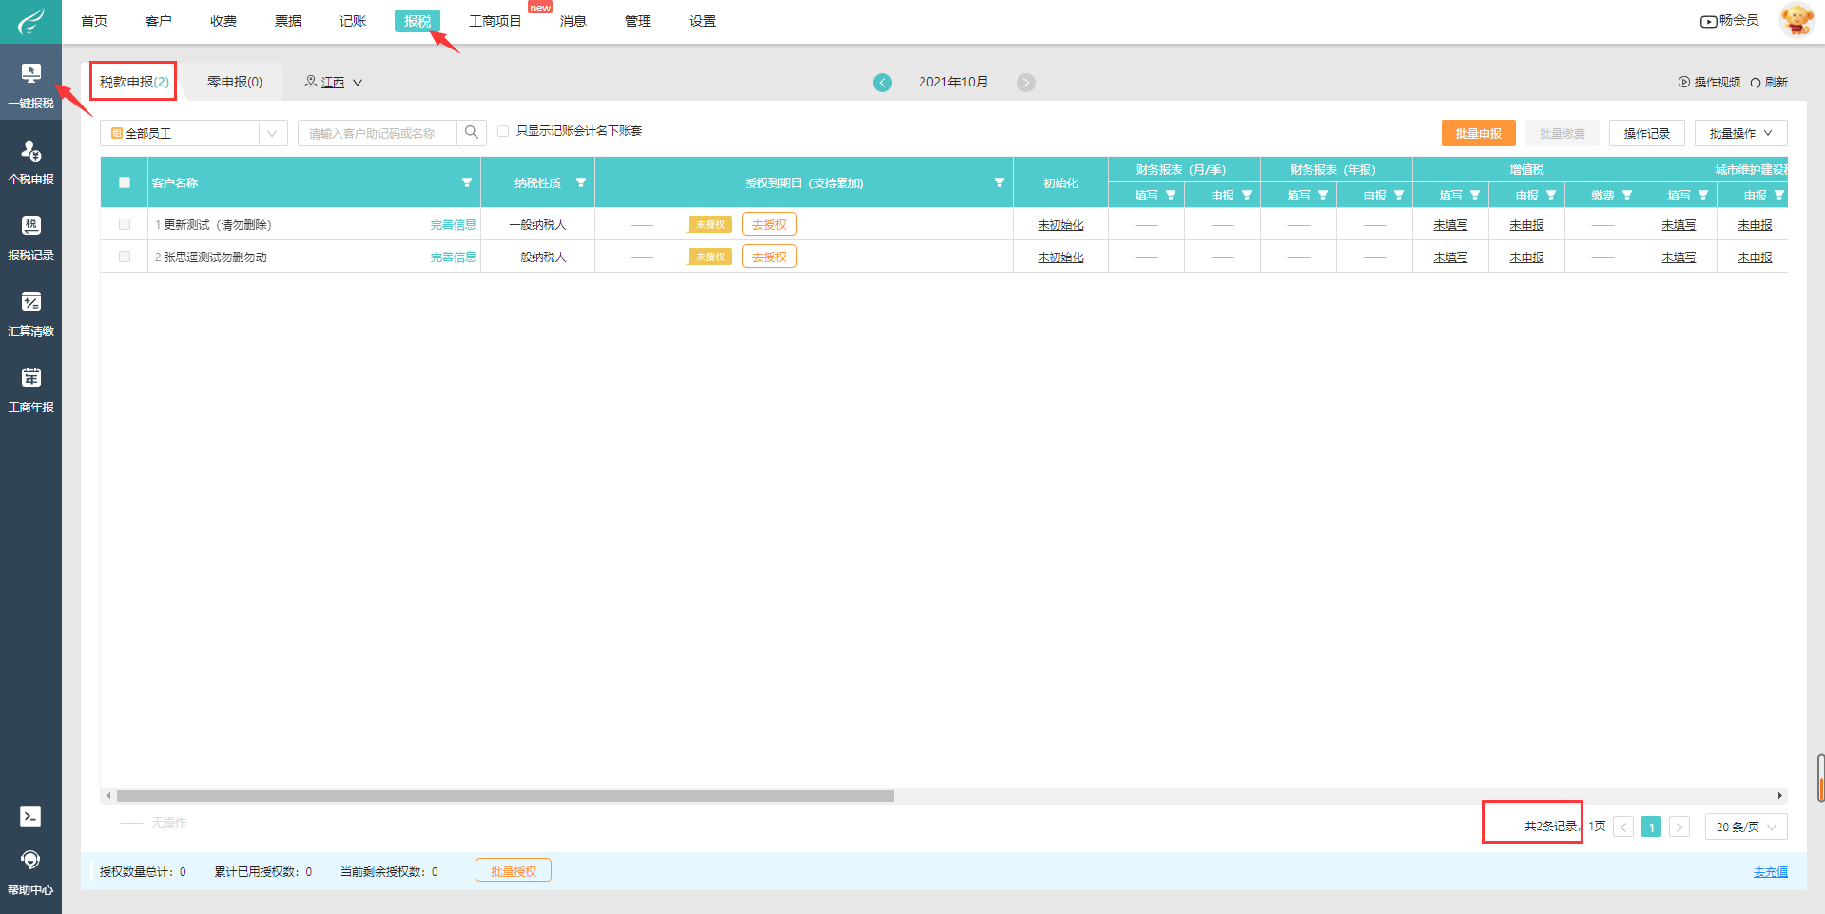The image size is (1825, 914).
Task: Switch to the 税款申报(2) tab
Action: 134,82
